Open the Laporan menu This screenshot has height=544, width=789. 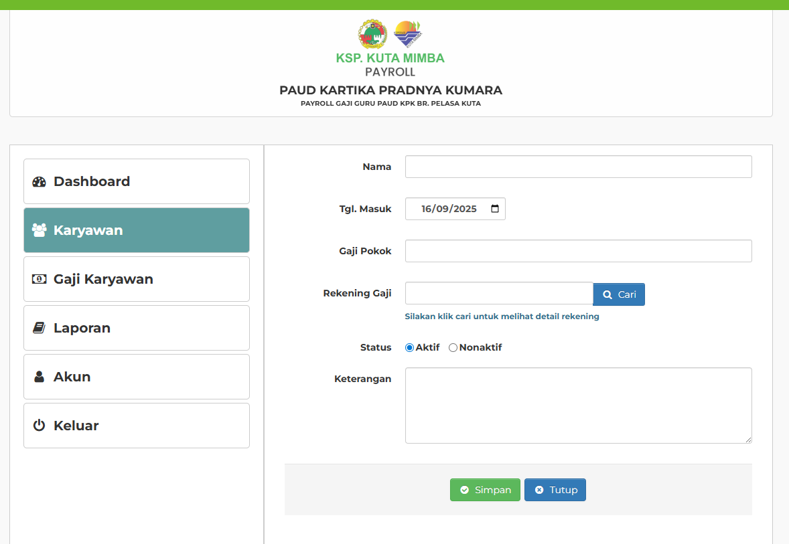click(x=137, y=328)
